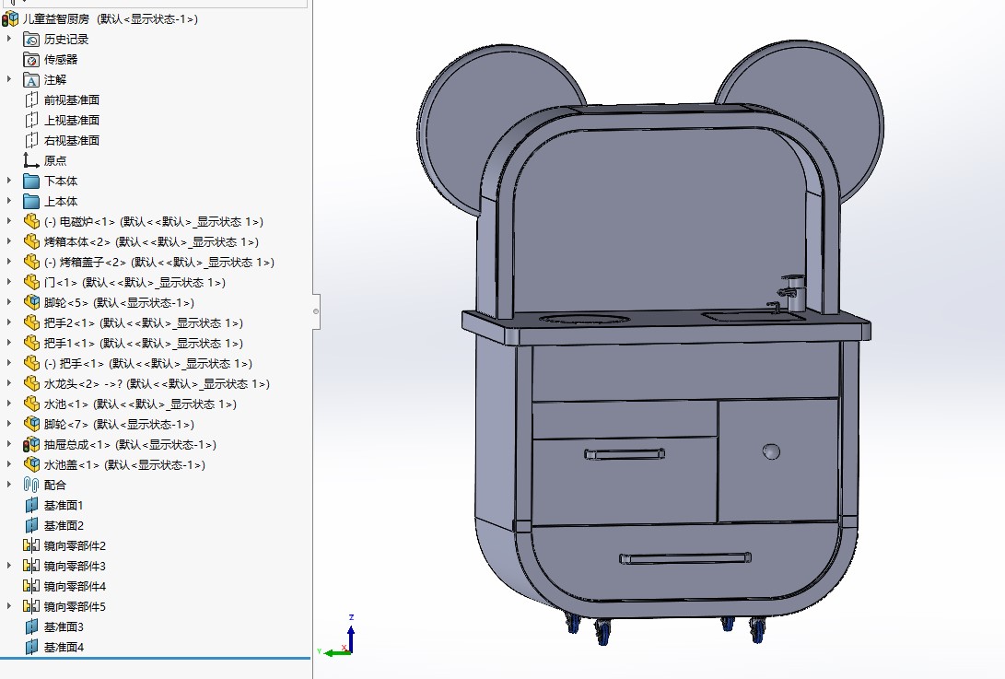Select the 镜向零部件5 tree label
The height and width of the screenshot is (679, 1005).
pyautogui.click(x=75, y=606)
